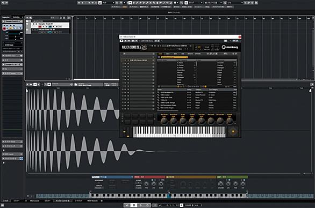Open the EFFECTS tab in HALion Sonic
This screenshot has height=208, width=315.
[x=190, y=54]
